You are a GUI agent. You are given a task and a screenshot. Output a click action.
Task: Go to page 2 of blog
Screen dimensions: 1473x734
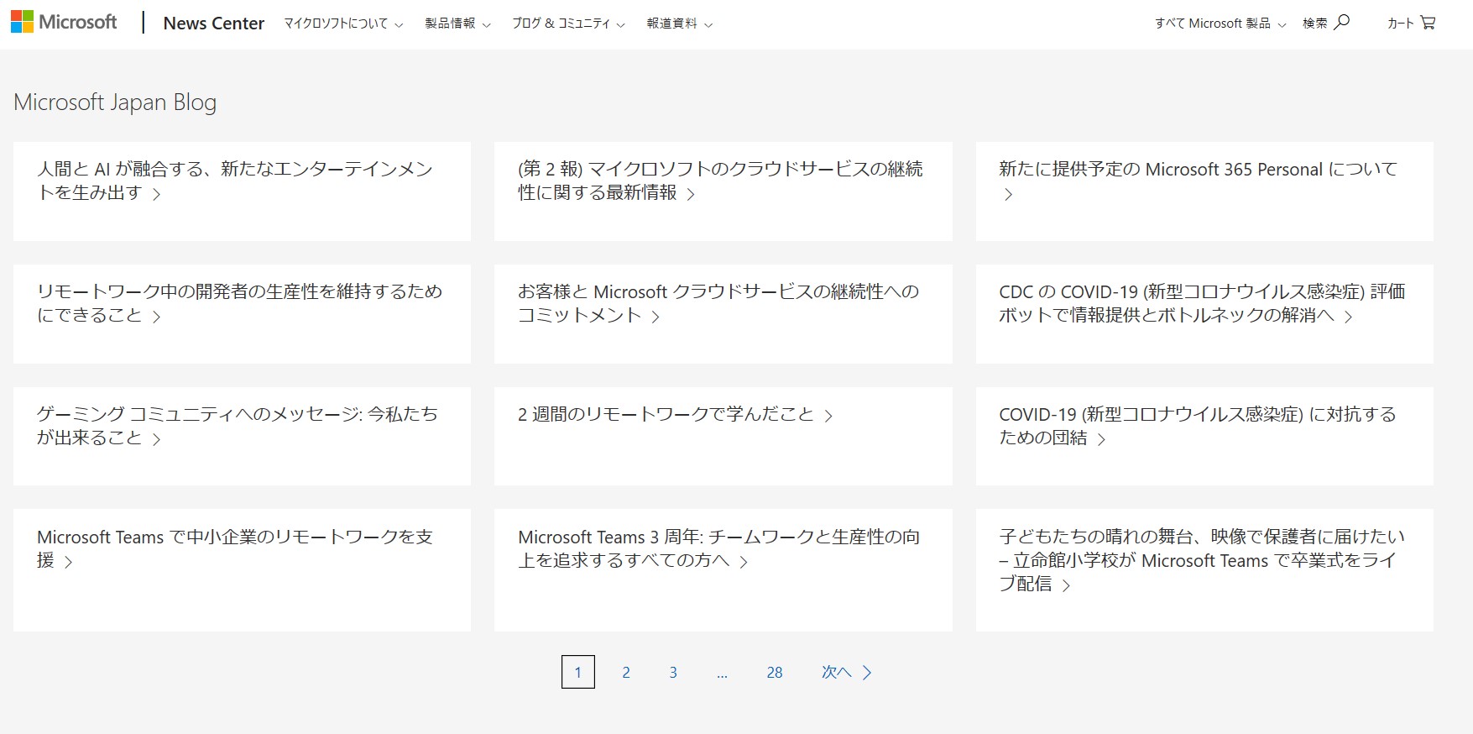point(625,673)
